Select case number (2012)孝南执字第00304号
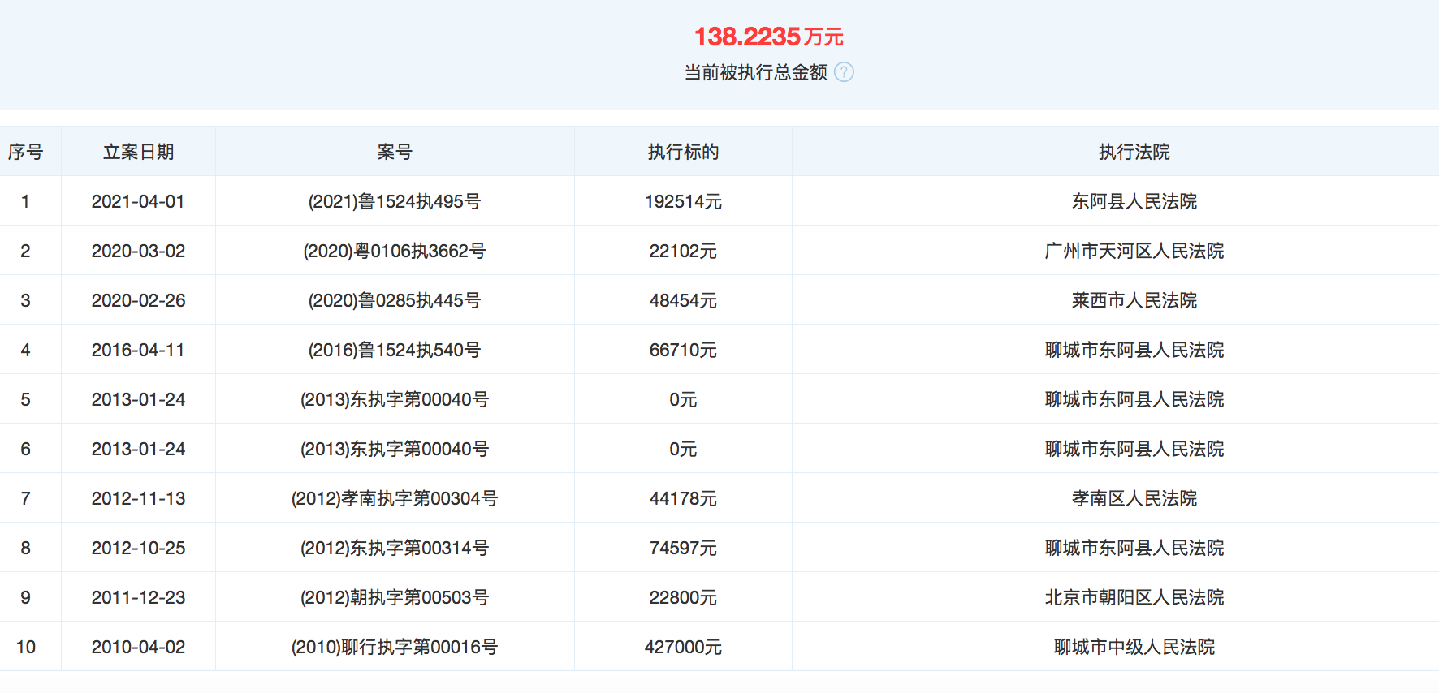The image size is (1439, 693). pos(395,498)
